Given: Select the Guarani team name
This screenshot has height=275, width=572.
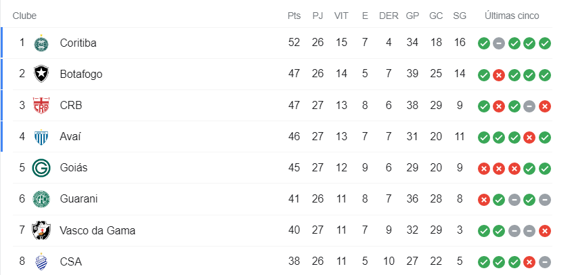Looking at the screenshot, I should (x=79, y=199).
